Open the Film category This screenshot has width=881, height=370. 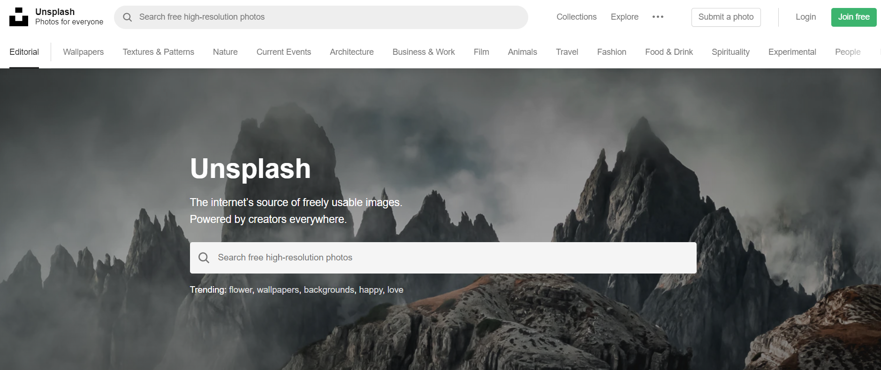(481, 52)
